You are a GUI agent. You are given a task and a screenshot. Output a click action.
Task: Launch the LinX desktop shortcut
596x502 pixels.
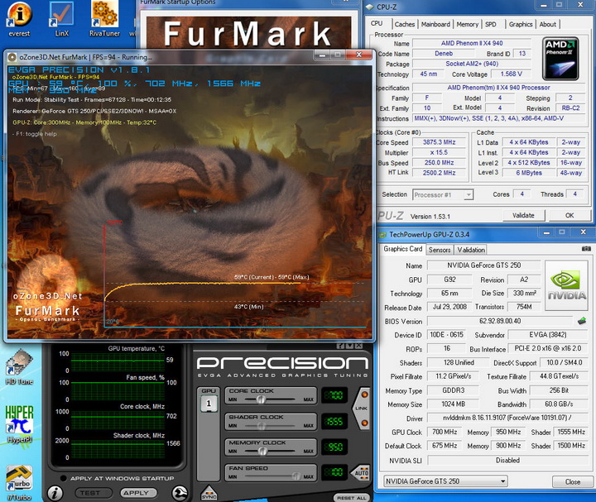(61, 19)
